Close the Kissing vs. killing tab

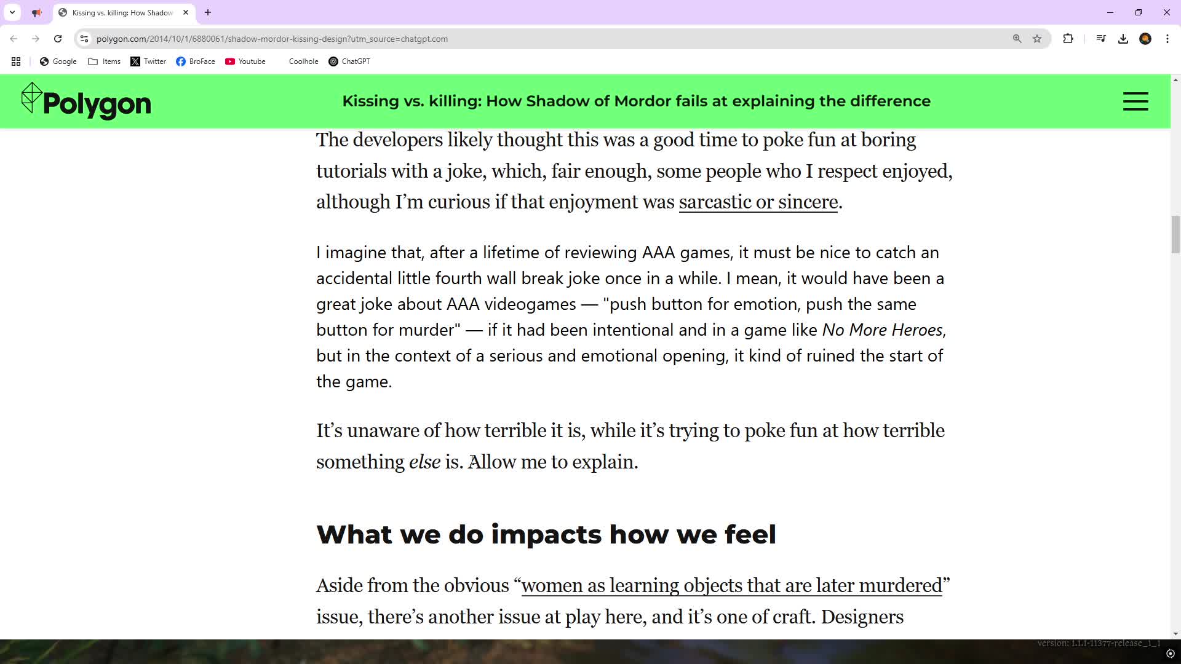[x=186, y=12]
